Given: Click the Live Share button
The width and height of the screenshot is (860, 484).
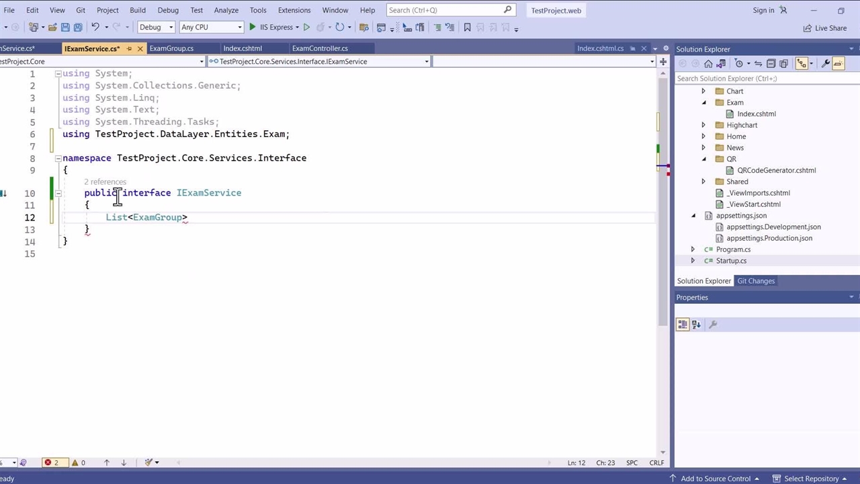Looking at the screenshot, I should (824, 28).
